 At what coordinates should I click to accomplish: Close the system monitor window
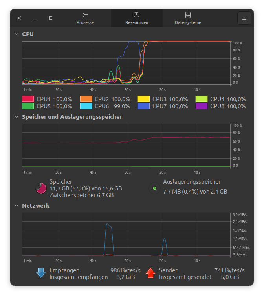point(19,18)
